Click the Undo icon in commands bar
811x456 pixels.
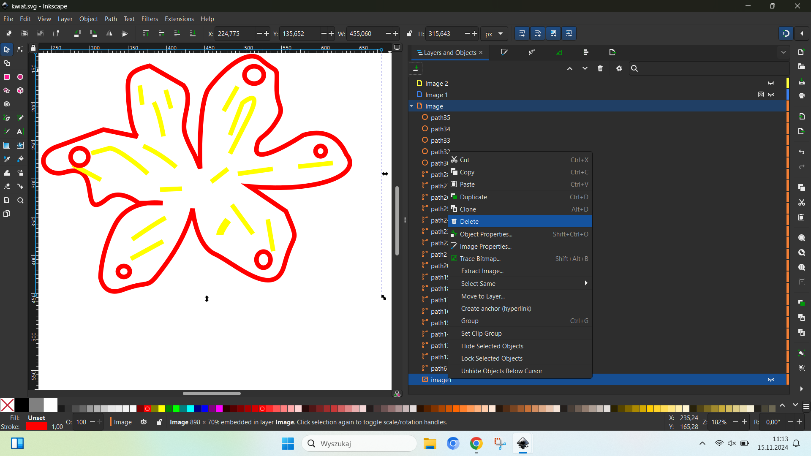[x=801, y=152]
